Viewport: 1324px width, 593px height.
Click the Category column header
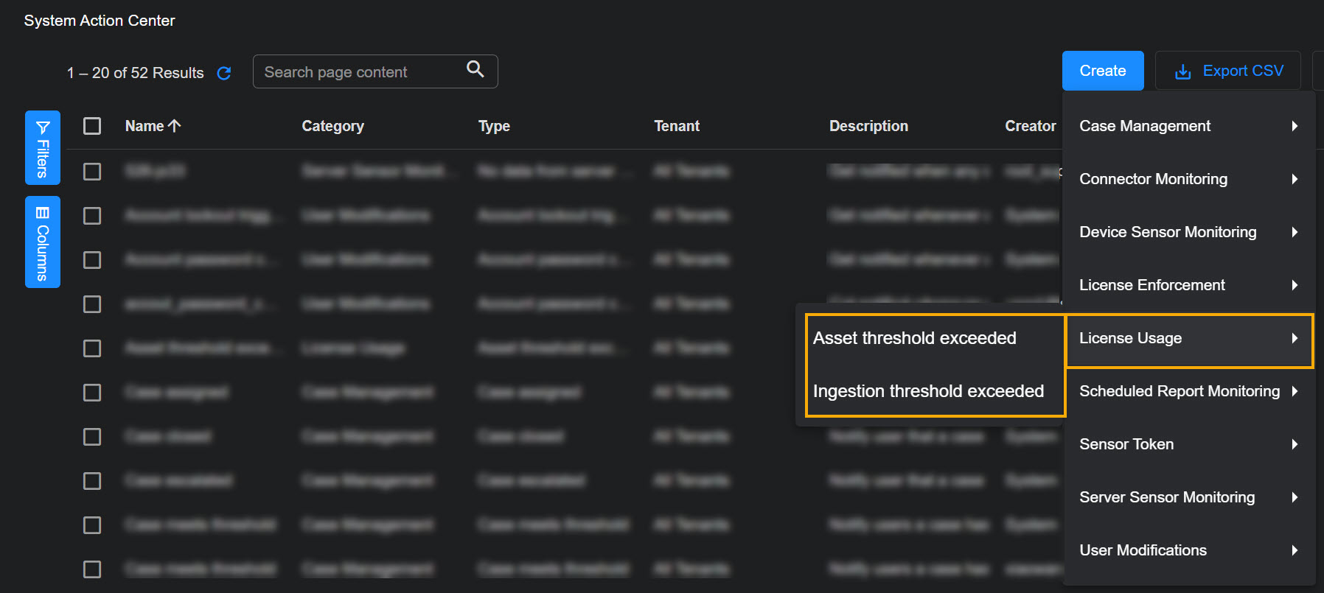tap(332, 126)
